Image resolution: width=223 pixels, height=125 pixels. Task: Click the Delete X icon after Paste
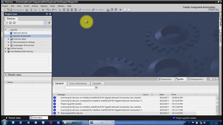click(x=43, y=10)
